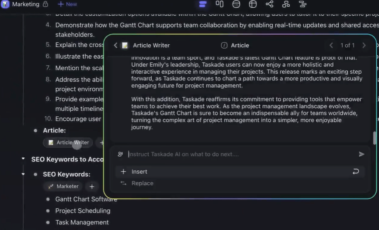Switch to Table view icon
The image size is (379, 230).
pyautogui.click(x=253, y=4)
